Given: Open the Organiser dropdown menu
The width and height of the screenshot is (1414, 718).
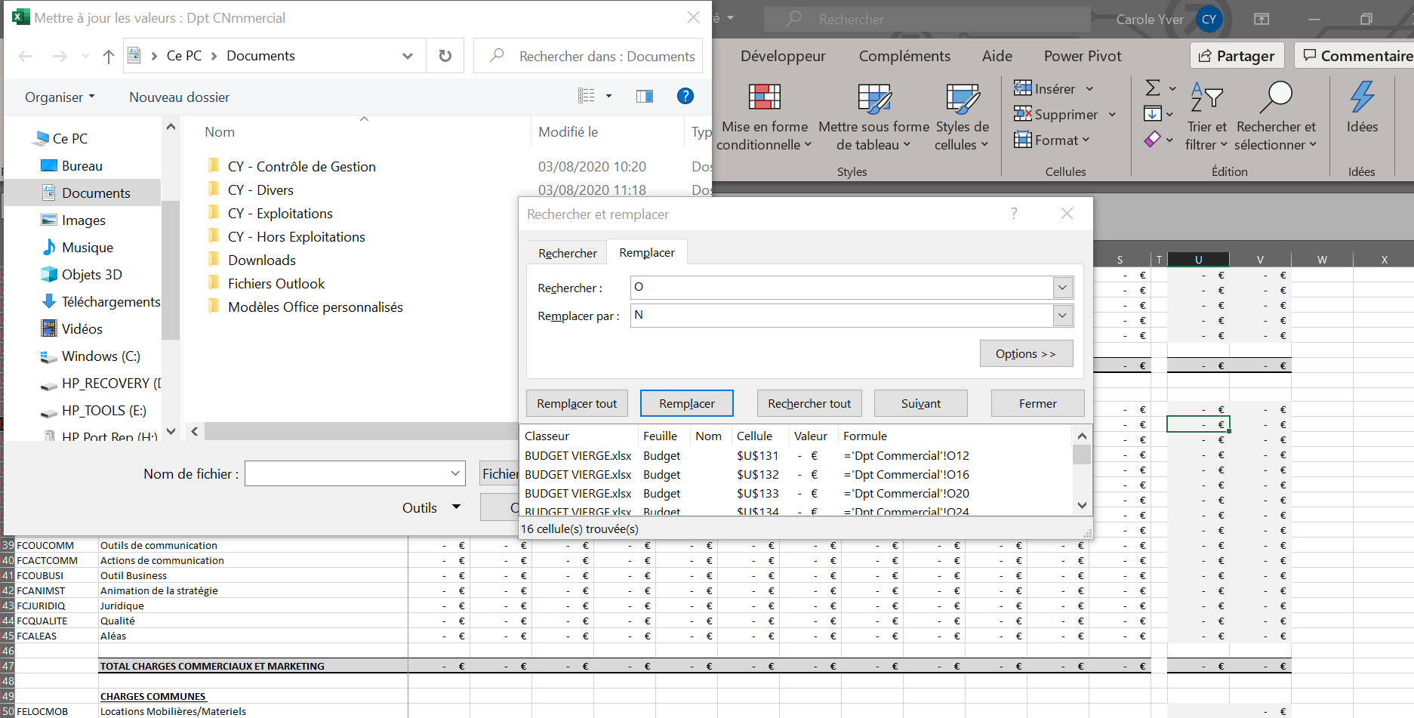Looking at the screenshot, I should pos(60,97).
